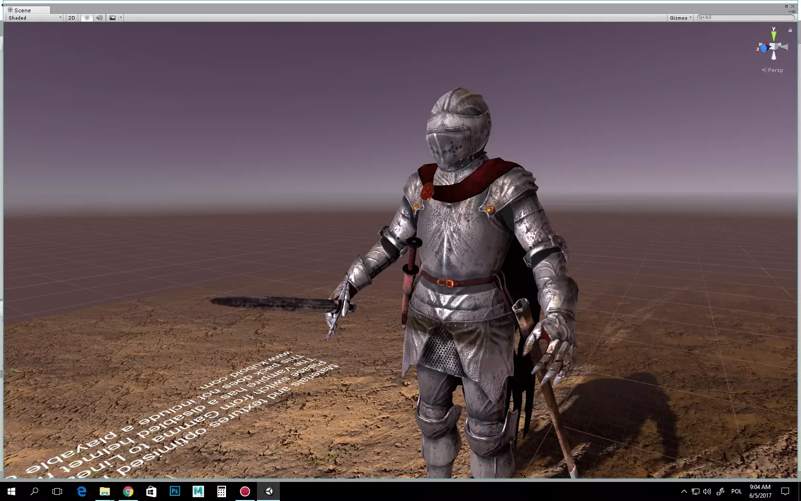801x501 pixels.
Task: Open the Windows Start menu
Action: pos(11,491)
